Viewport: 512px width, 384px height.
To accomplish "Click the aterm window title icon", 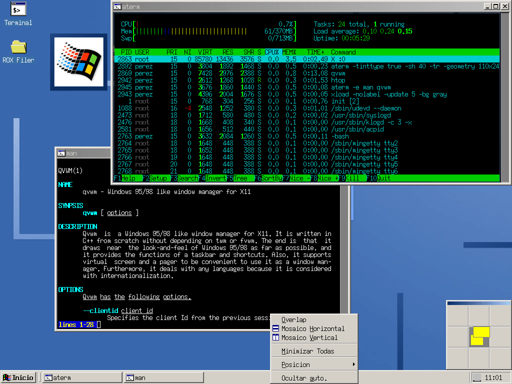I will 117,6.
